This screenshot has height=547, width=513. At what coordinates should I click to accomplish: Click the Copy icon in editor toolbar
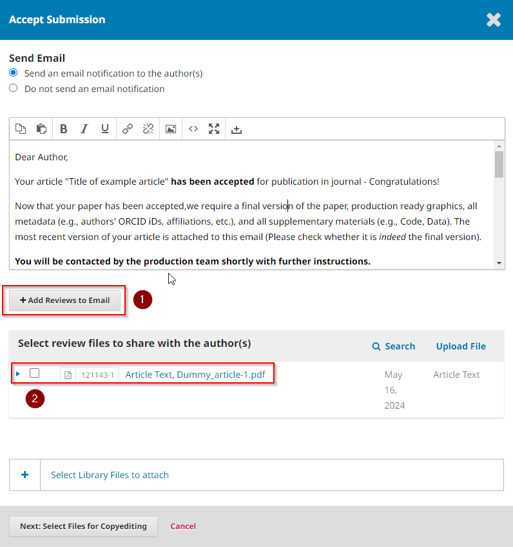pos(21,129)
